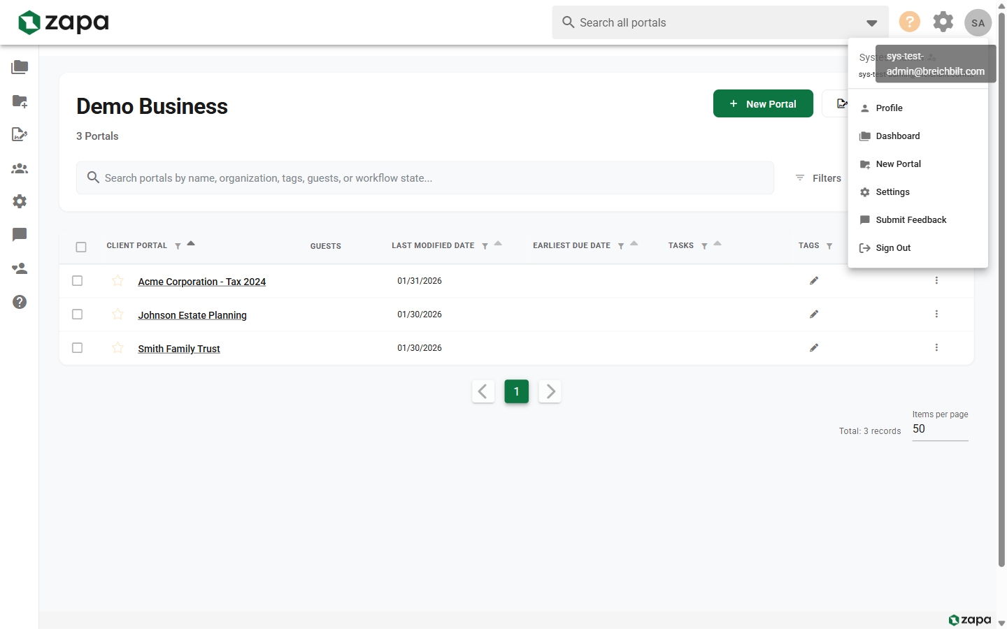Open the people group icon in sidebar

point(20,168)
